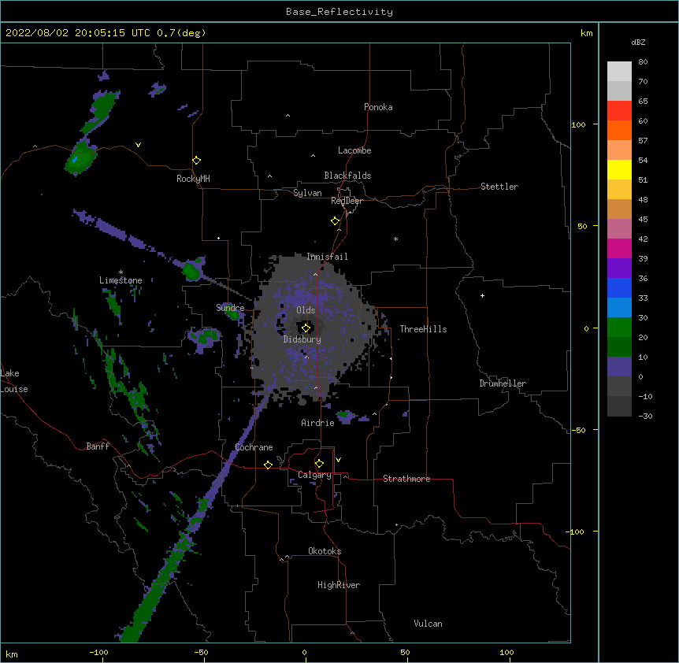Click the yellow marker south of RedDeer
Screen dimensions: 679x663
click(336, 221)
